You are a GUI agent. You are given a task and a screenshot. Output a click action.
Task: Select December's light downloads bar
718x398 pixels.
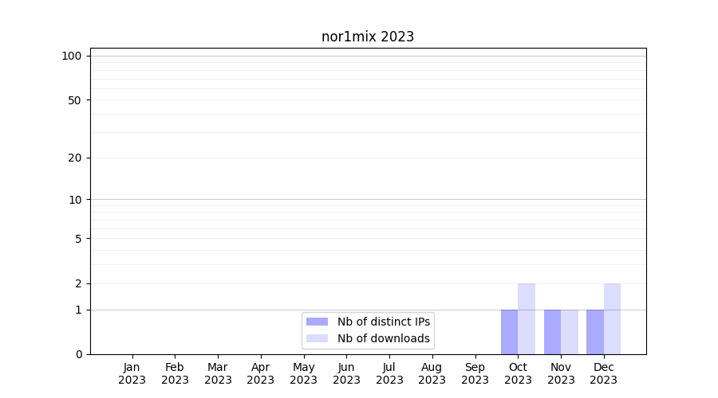612,318
